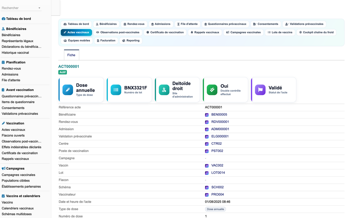Image resolution: width=352 pixels, height=218 pixels.
Task: Open the Admissions toolbar button
Action: click(161, 24)
